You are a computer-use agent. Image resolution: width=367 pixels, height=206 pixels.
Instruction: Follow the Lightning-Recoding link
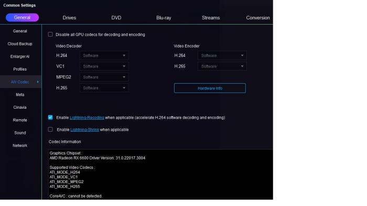coord(87,118)
